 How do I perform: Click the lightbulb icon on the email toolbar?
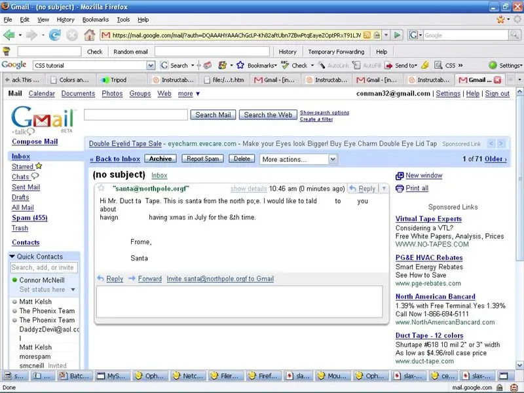[x=7, y=51]
